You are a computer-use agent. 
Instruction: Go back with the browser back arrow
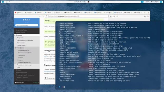pos(40,16)
